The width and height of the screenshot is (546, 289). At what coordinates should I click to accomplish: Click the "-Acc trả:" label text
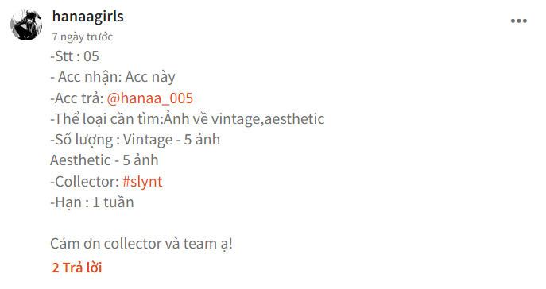(77, 98)
